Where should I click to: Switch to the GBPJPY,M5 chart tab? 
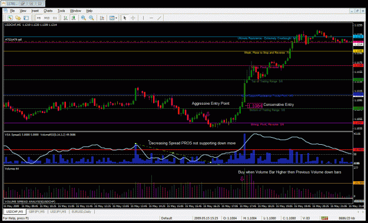point(37,212)
